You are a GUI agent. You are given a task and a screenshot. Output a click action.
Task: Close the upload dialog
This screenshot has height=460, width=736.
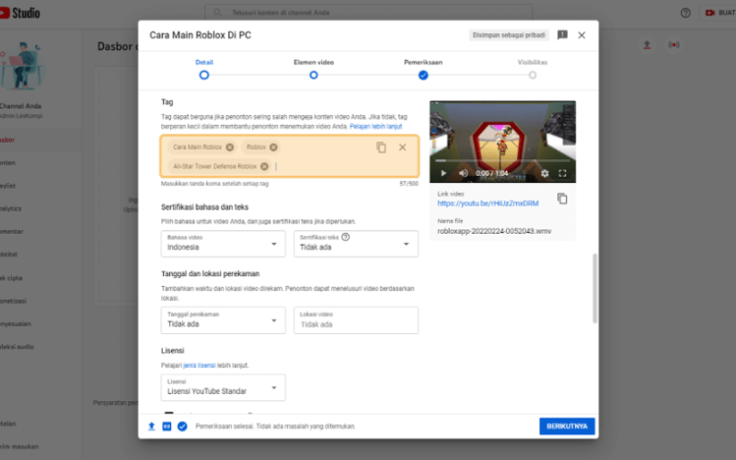[x=581, y=35]
